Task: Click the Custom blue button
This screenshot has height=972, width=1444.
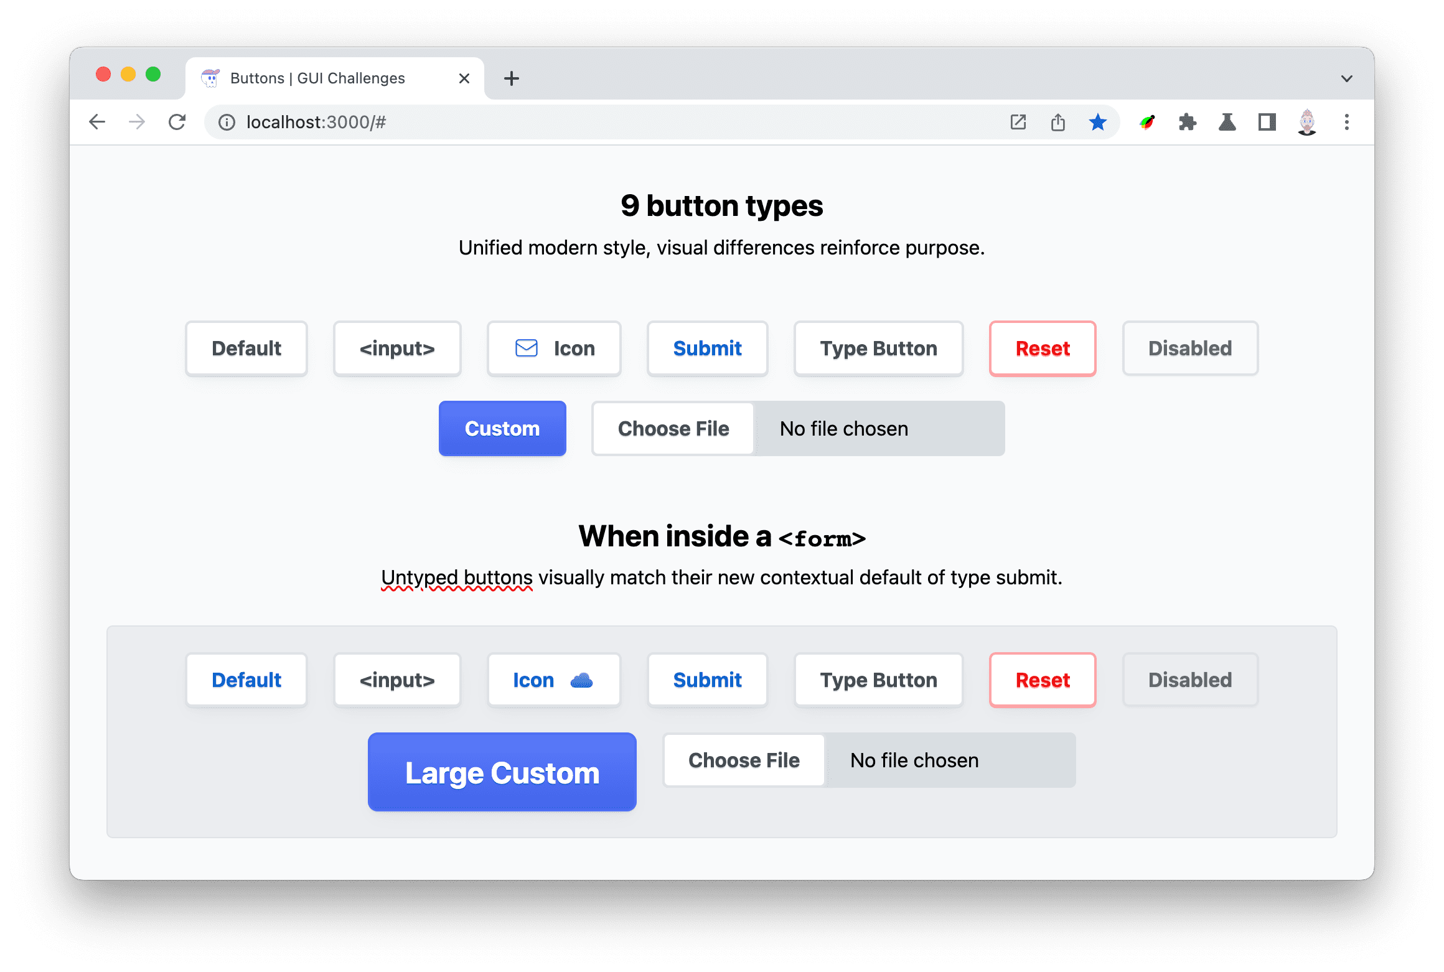Action: (501, 428)
